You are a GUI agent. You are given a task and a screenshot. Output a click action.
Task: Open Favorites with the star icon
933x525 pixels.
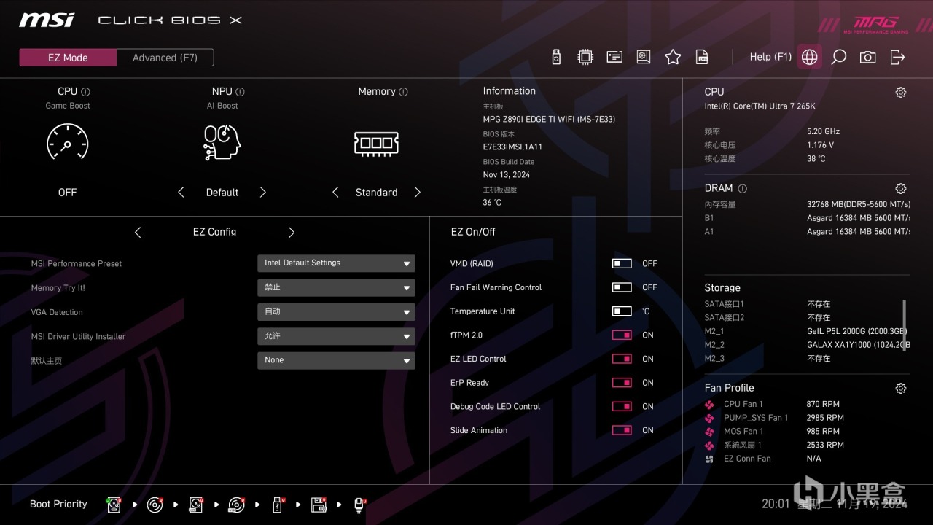click(673, 57)
